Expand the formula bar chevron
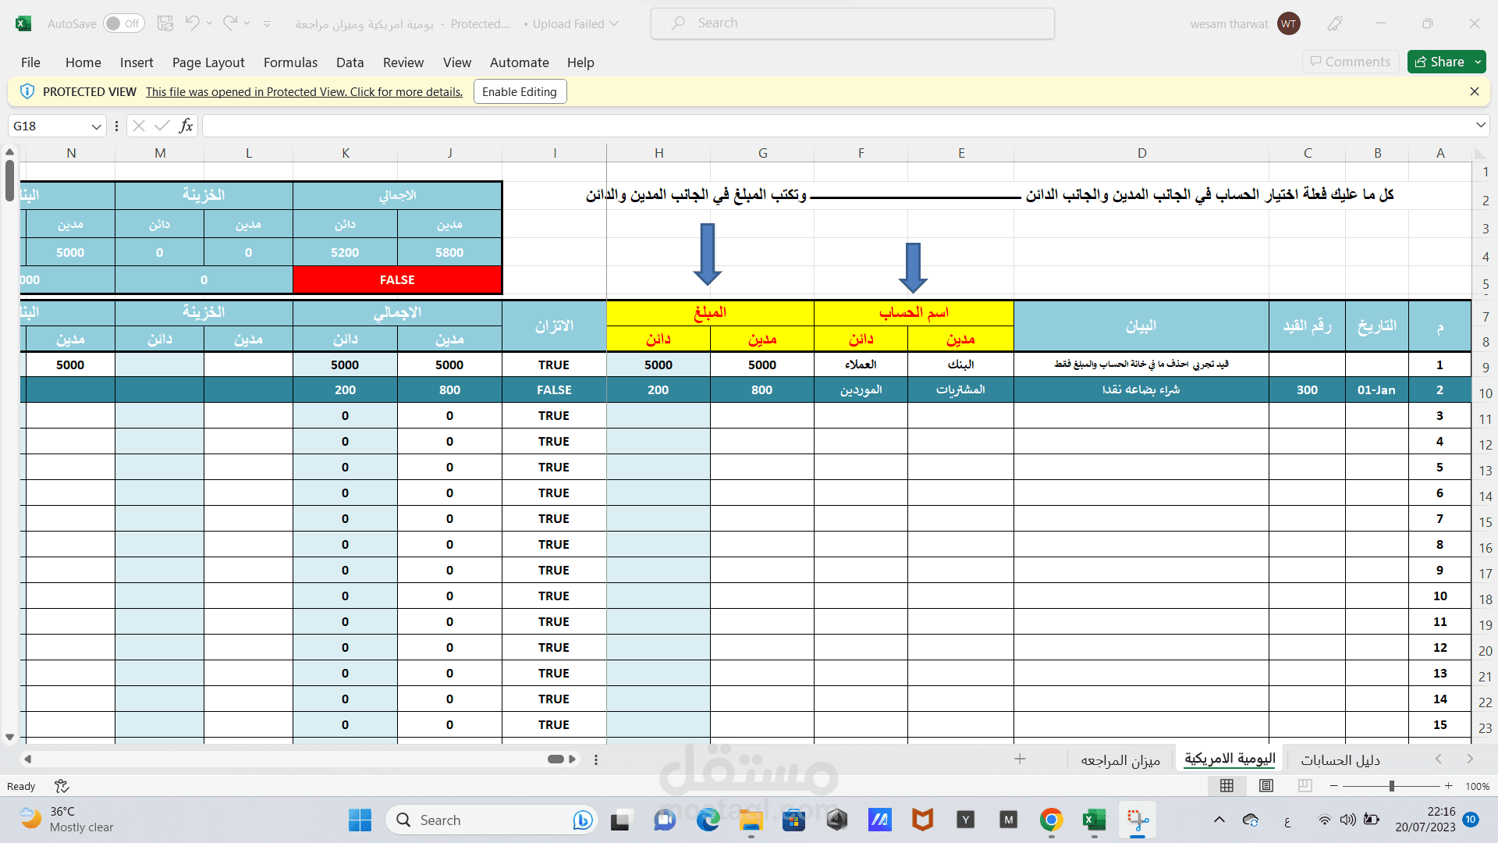 (1480, 126)
